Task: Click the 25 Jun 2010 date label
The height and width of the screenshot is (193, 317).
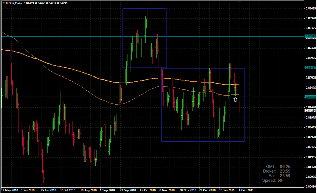Action: point(48,190)
